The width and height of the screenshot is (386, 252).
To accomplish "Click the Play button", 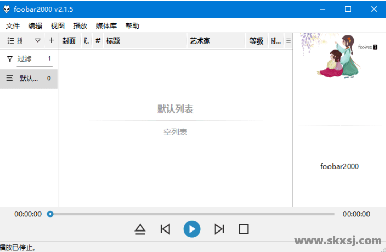I will (x=192, y=229).
